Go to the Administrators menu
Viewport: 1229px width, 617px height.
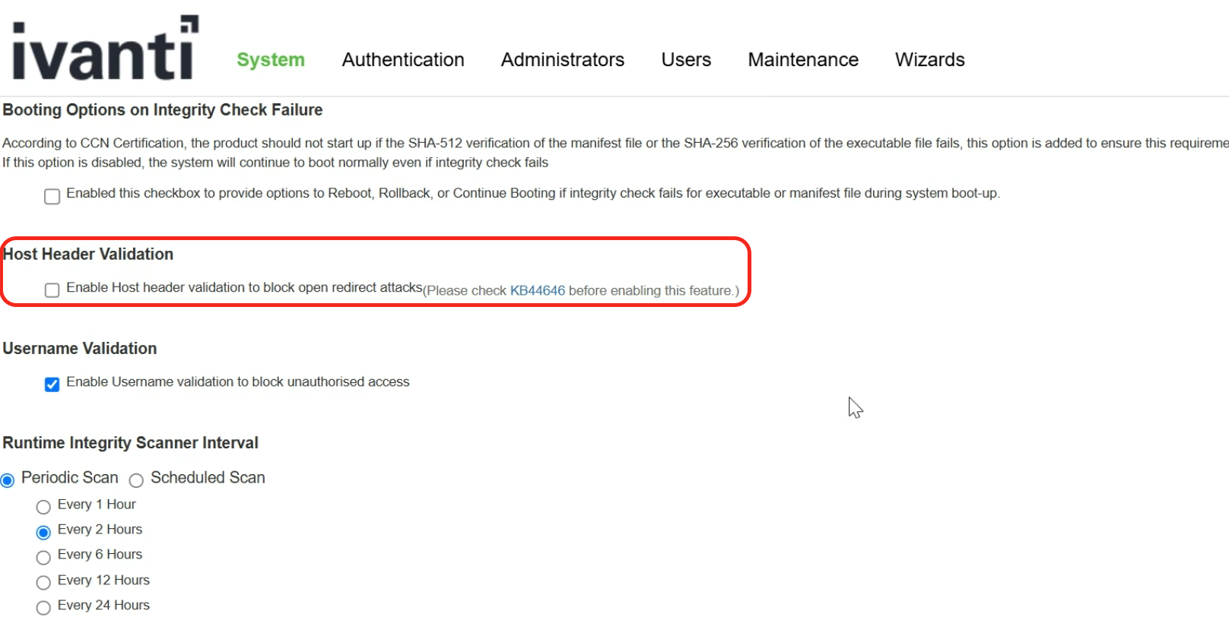click(x=562, y=60)
